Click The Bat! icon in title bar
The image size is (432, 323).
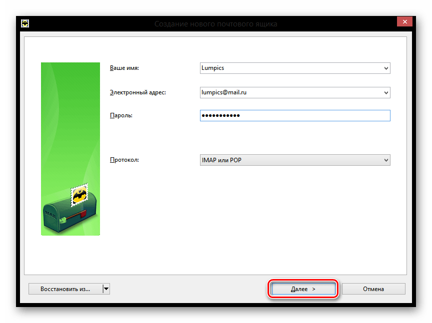[x=23, y=23]
